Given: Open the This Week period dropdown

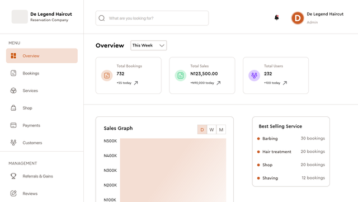Looking at the screenshot, I should coord(149,45).
